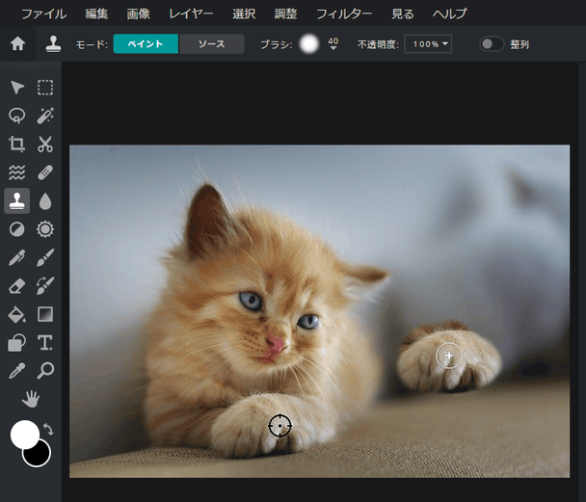Select the Eraser tool
The height and width of the screenshot is (502, 586).
[17, 286]
